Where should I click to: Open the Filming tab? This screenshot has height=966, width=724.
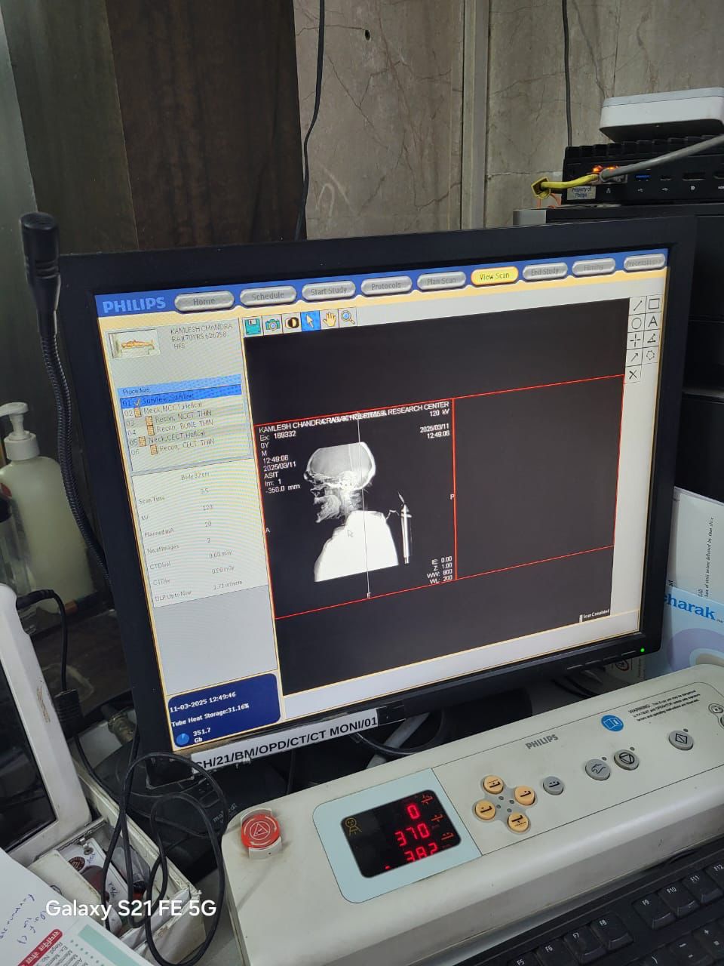pos(594,267)
